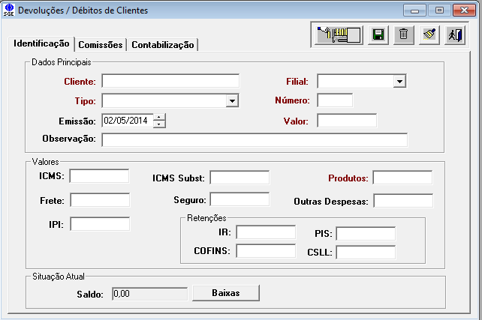Image resolution: width=482 pixels, height=320 pixels.
Task: Click the wide search toolbar icon
Action: click(x=339, y=34)
